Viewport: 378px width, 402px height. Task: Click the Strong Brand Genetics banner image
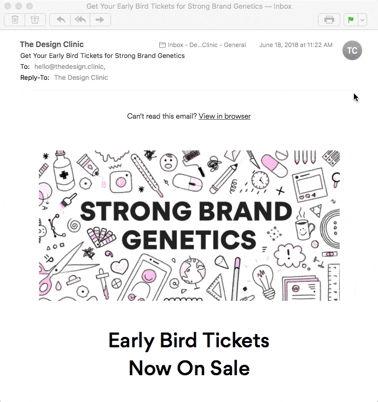[x=189, y=225]
